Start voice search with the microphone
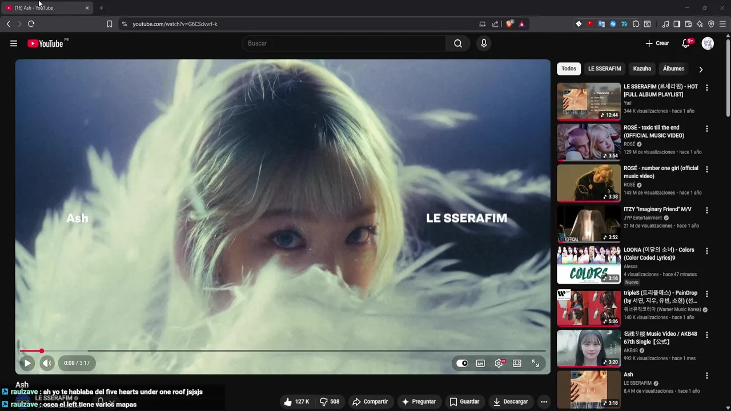The image size is (731, 411). 484,43
